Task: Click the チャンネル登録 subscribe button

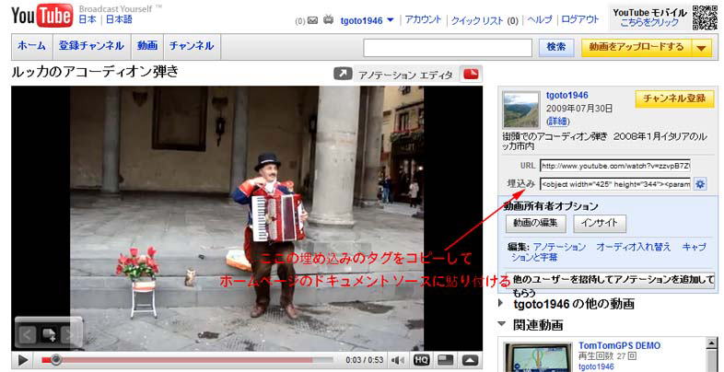Action: (x=674, y=99)
